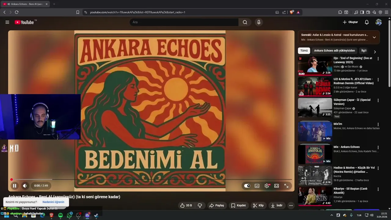Open options for Mix'im playlist

(x=378, y=125)
